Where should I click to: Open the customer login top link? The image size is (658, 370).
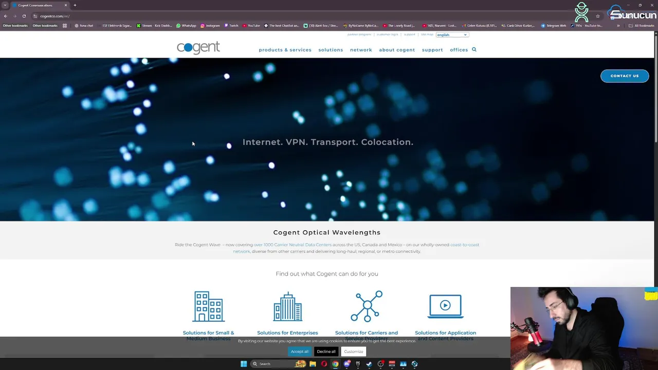(387, 34)
